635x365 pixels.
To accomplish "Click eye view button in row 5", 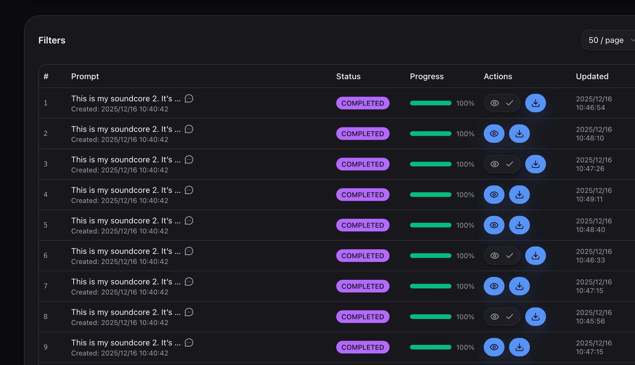I will (x=494, y=225).
